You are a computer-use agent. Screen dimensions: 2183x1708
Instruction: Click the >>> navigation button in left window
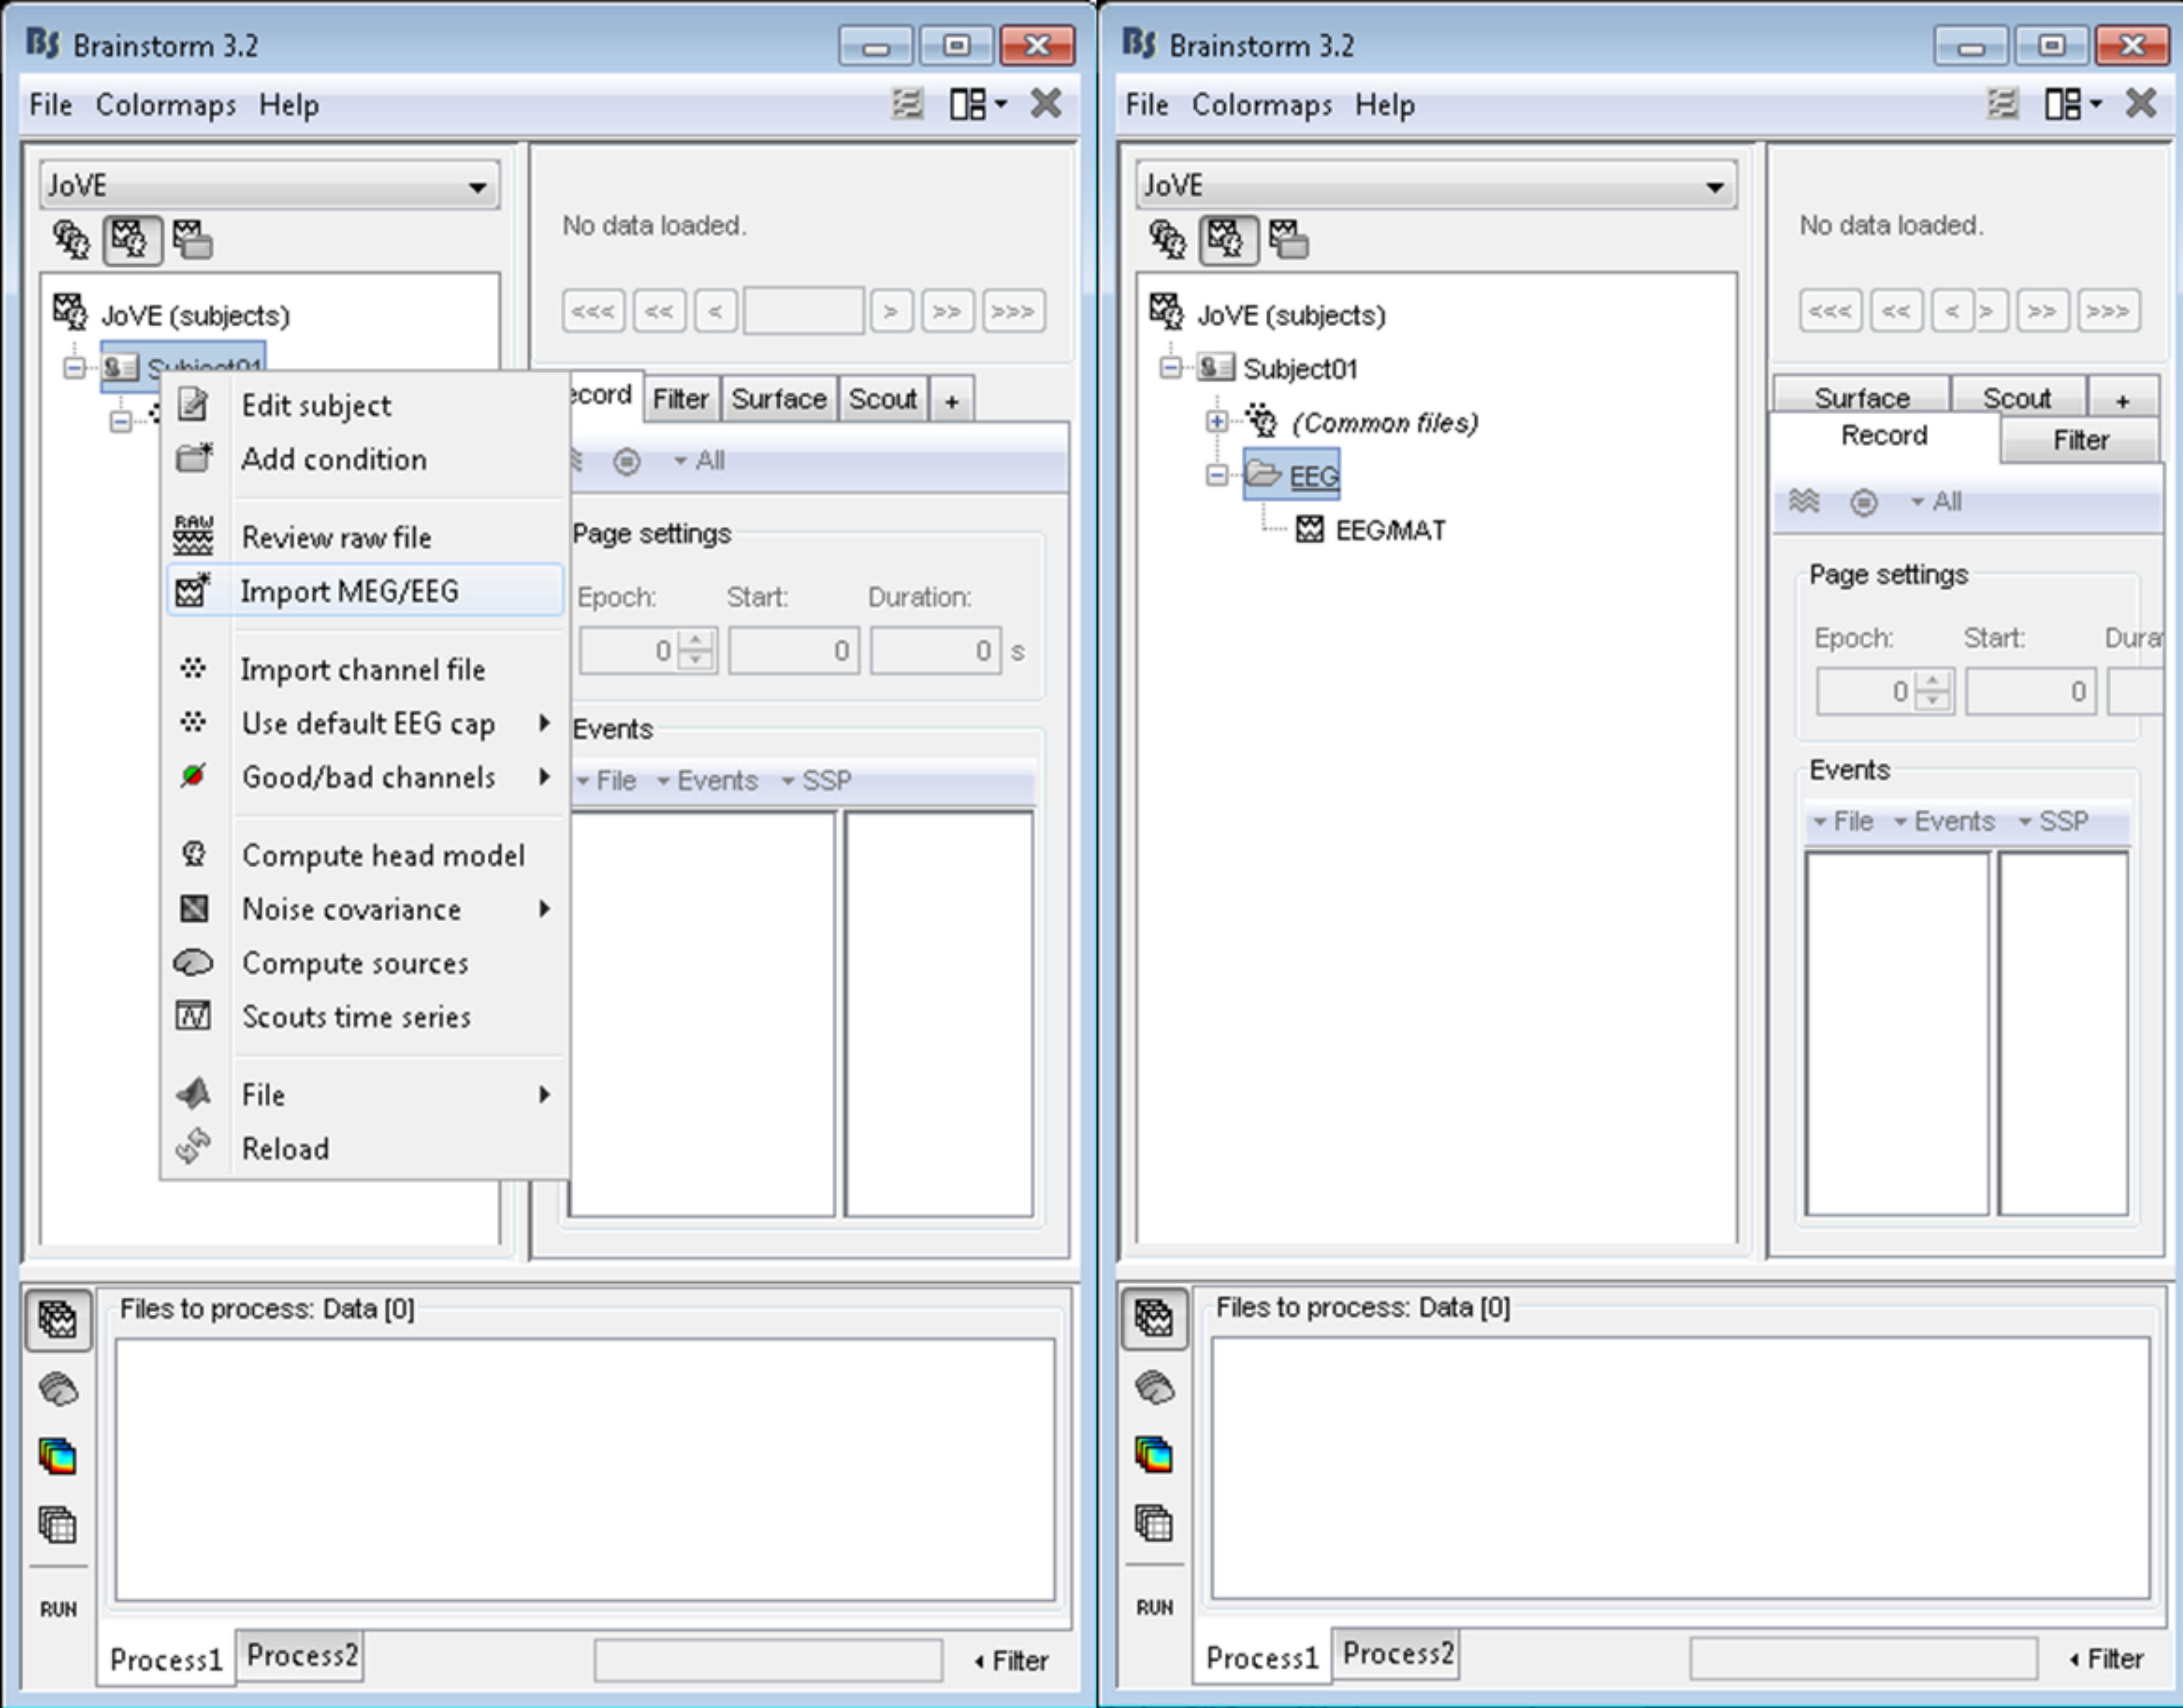coord(1013,311)
